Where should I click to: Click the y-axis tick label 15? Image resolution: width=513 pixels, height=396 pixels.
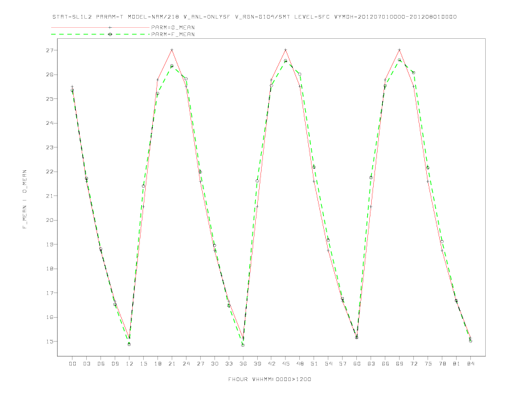49,342
